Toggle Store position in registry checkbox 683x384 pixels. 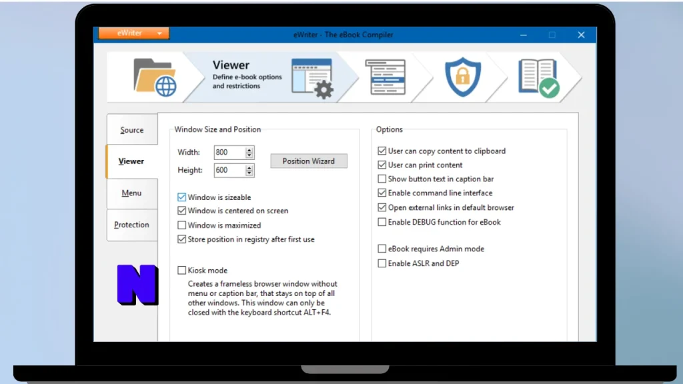pyautogui.click(x=181, y=239)
